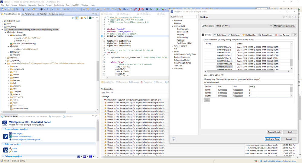The width and height of the screenshot is (302, 163).
Task: Switch to the Build Artifact tab
Action: click(249, 35)
